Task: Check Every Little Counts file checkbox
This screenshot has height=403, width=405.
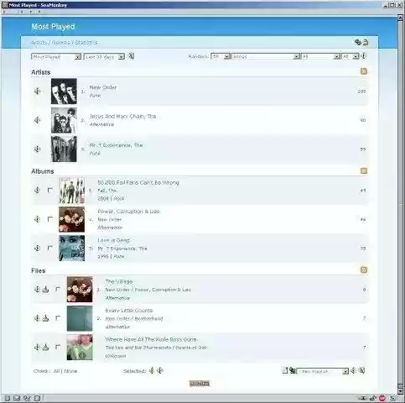Action: 58,318
